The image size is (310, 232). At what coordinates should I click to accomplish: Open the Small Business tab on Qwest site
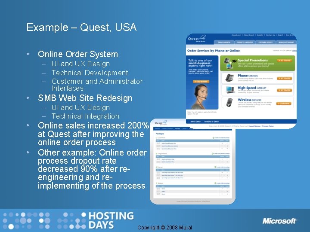point(224,42)
